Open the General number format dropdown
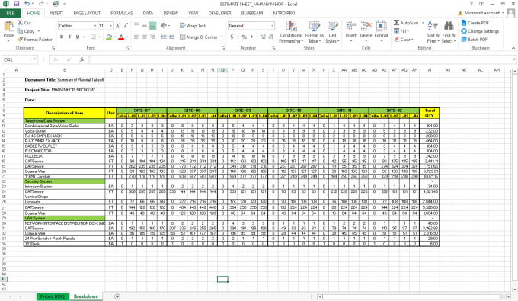The width and height of the screenshot is (518, 301). pos(272,26)
